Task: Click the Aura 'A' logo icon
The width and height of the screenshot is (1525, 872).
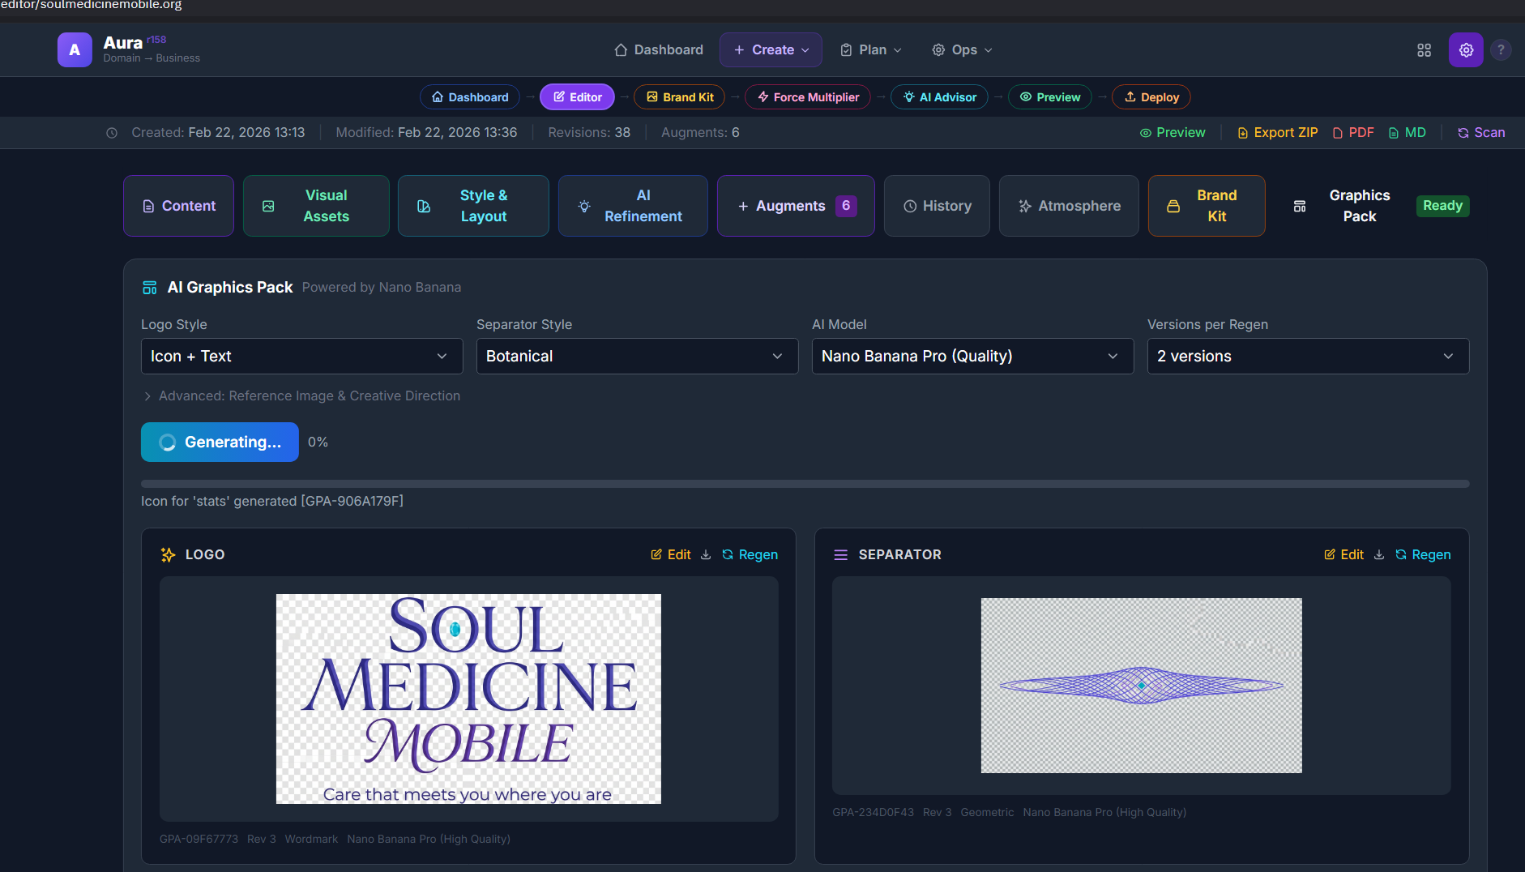Action: (75, 50)
